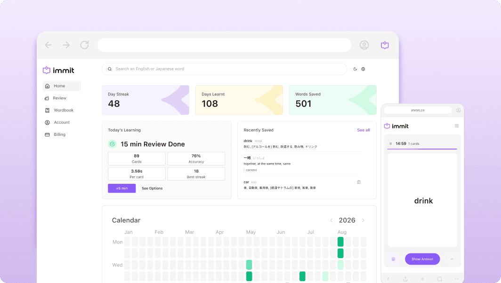This screenshot has width=501, height=283.
Task: Pause the review timer on mobile
Action: click(390, 143)
